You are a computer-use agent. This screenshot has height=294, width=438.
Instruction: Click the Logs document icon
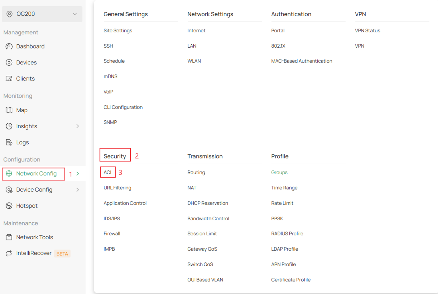click(x=9, y=142)
